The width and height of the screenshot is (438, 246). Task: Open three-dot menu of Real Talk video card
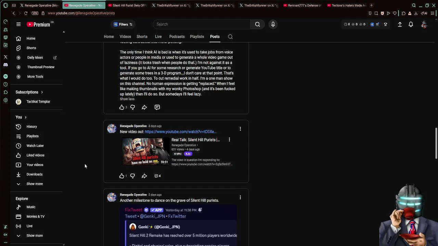click(x=229, y=140)
